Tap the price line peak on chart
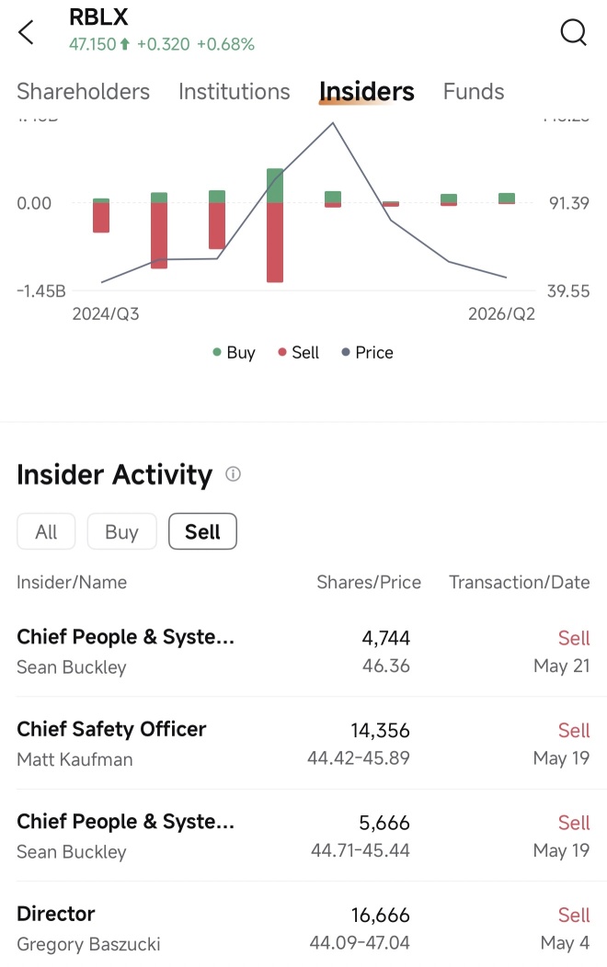Screen dimensions: 607x967 point(333,123)
